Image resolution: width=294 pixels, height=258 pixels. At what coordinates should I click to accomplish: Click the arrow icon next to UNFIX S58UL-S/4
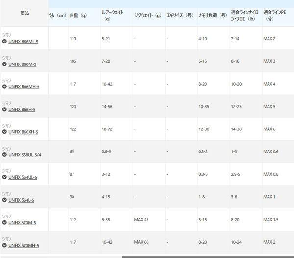pos(4,154)
